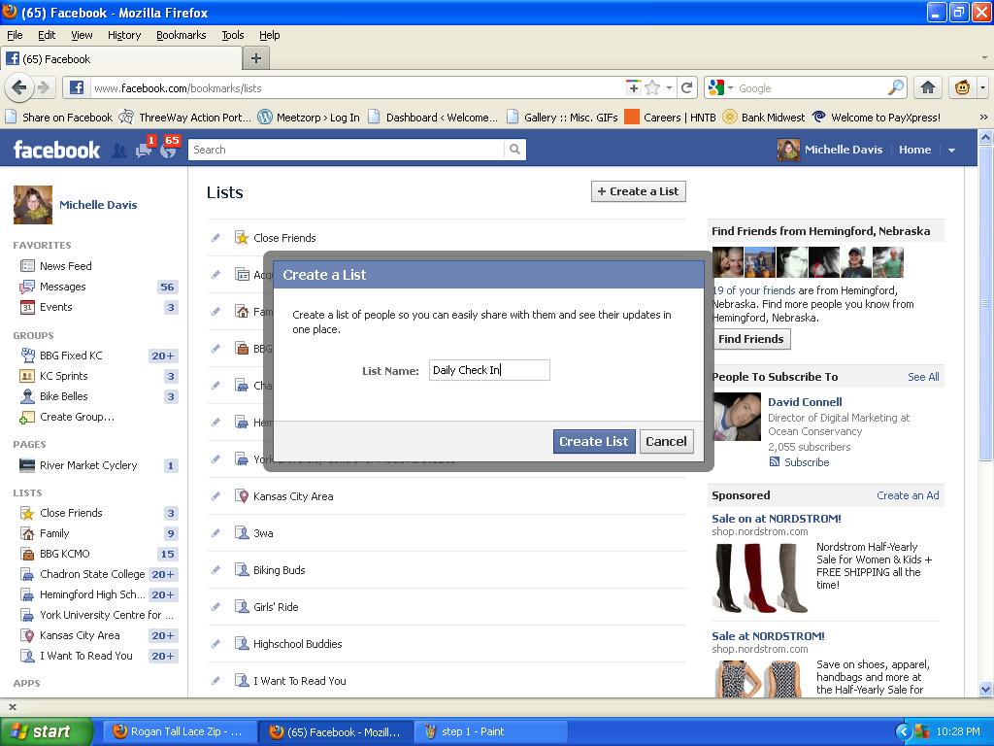Open the File menu
The image size is (994, 746).
[x=15, y=35]
